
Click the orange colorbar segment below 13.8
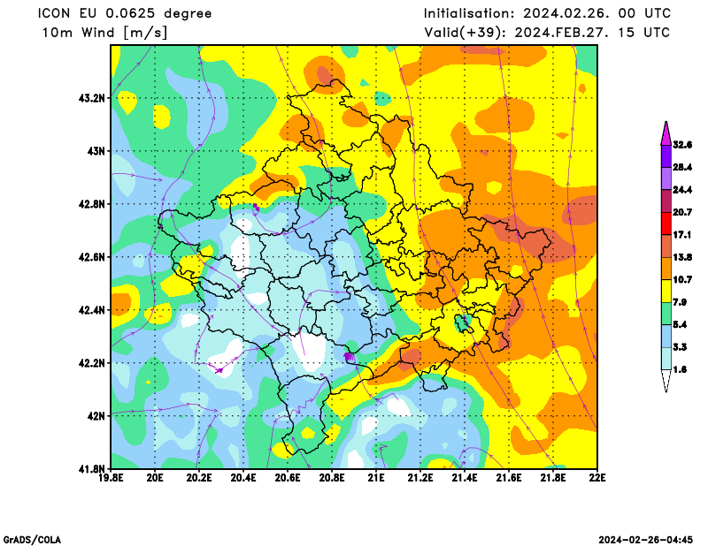coord(666,269)
